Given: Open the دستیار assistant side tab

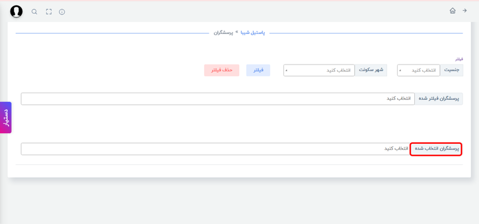Looking at the screenshot, I should point(6,117).
